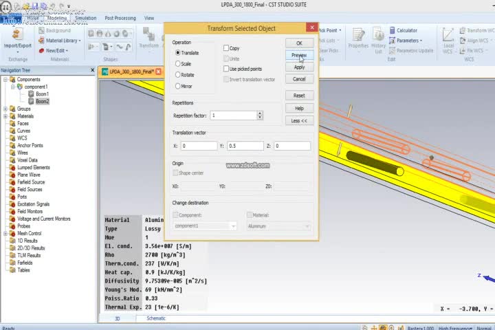
Task: Click Cancel in the Transform dialog
Action: (x=299, y=79)
